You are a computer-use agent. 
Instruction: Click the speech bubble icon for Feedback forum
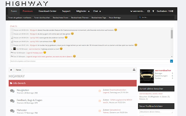tap(12, 101)
